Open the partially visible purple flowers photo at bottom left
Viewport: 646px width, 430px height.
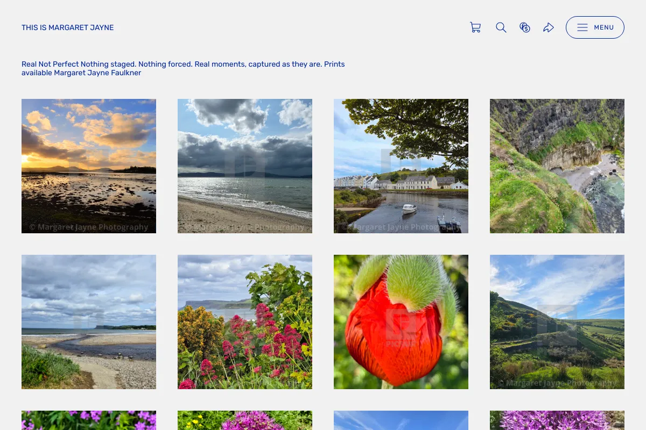pyautogui.click(x=89, y=420)
